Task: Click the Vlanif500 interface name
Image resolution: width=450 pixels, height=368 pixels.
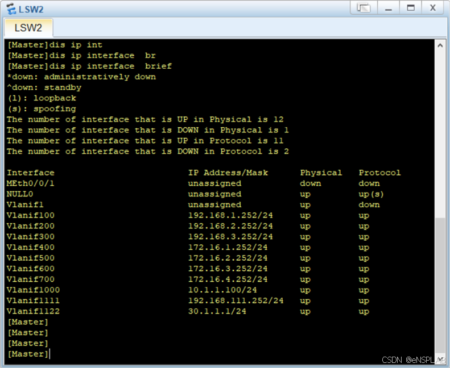Action: pyautogui.click(x=30, y=258)
